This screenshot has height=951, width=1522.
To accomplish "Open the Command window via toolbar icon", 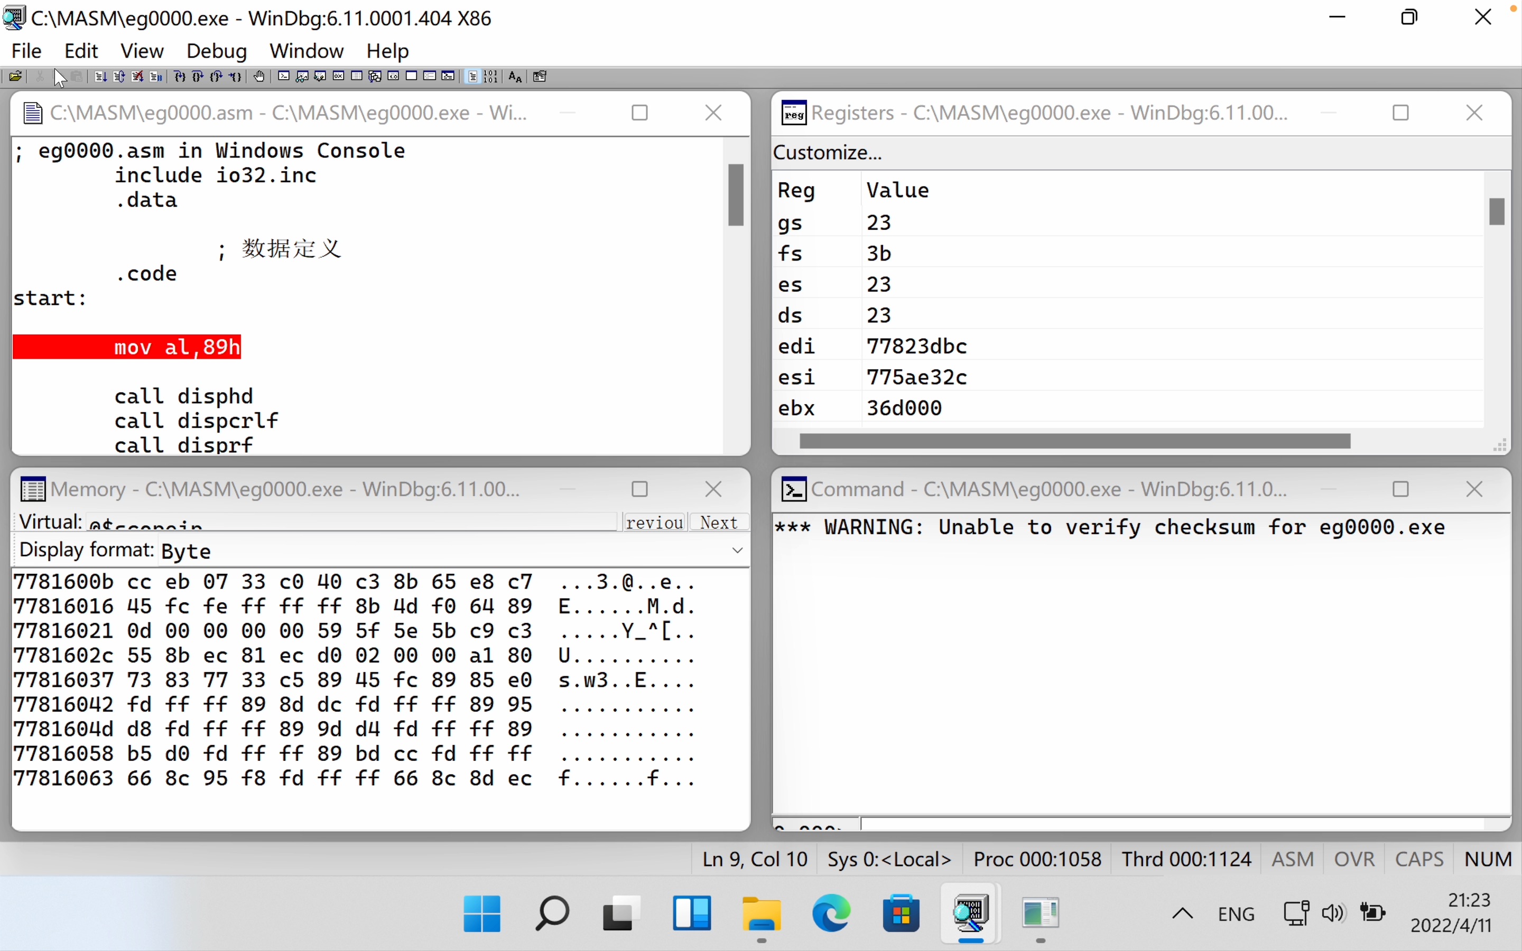I will coord(284,76).
